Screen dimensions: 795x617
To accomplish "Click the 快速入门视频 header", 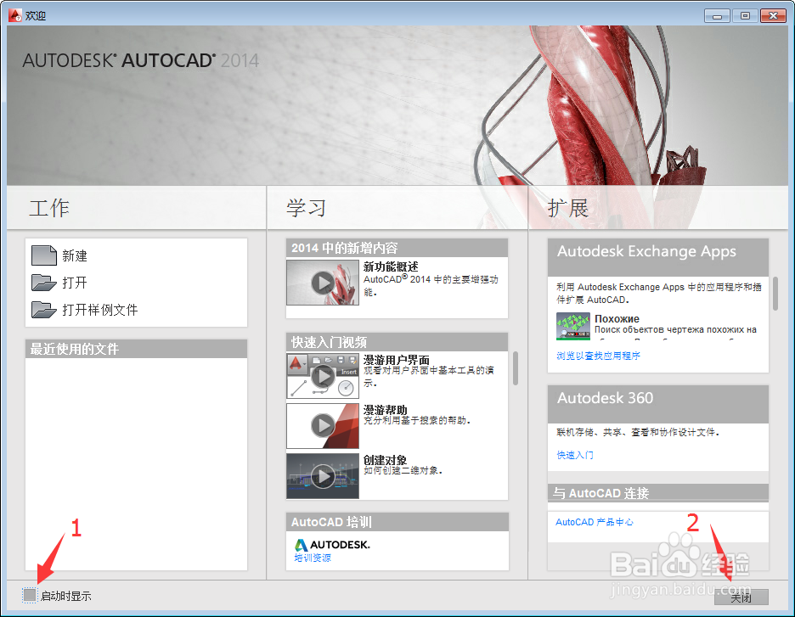I will pos(397,342).
